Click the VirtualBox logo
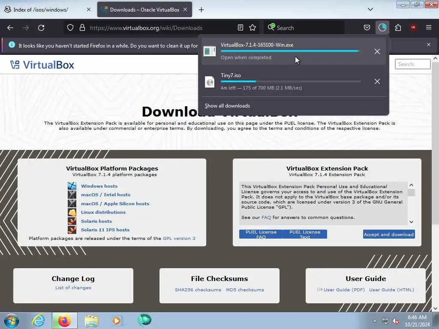Viewport: 439px width, 329px height. (x=42, y=65)
